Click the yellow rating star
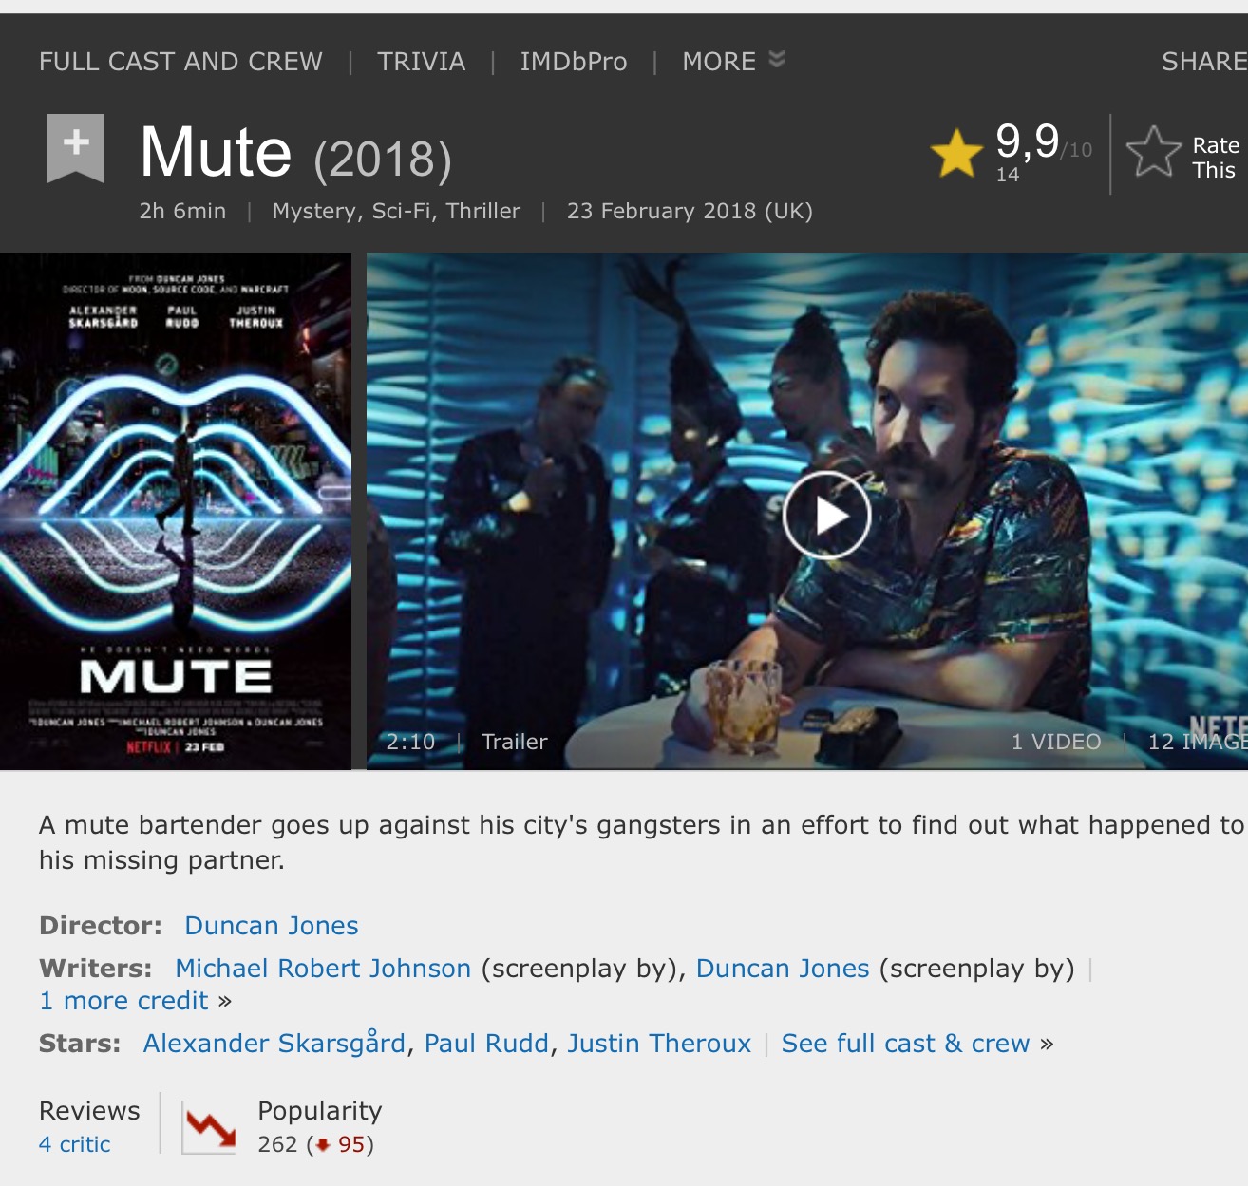Viewport: 1248px width, 1186px height. pos(955,153)
